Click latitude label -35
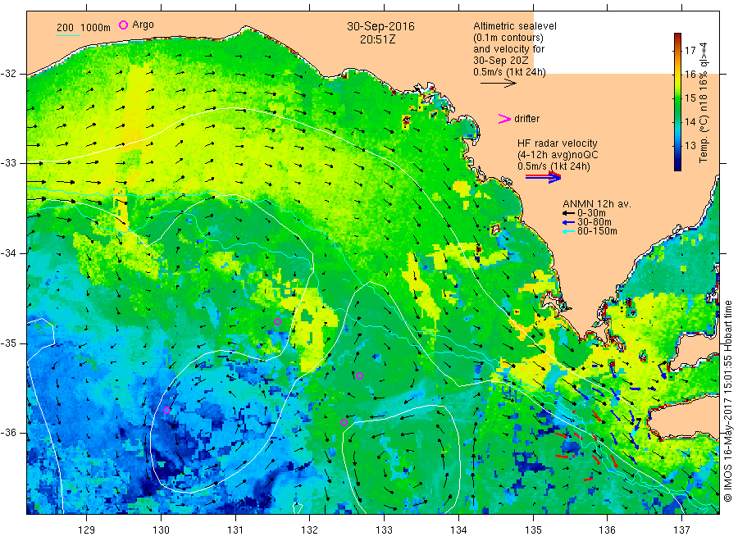This screenshot has height=541, width=738. pos(8,343)
